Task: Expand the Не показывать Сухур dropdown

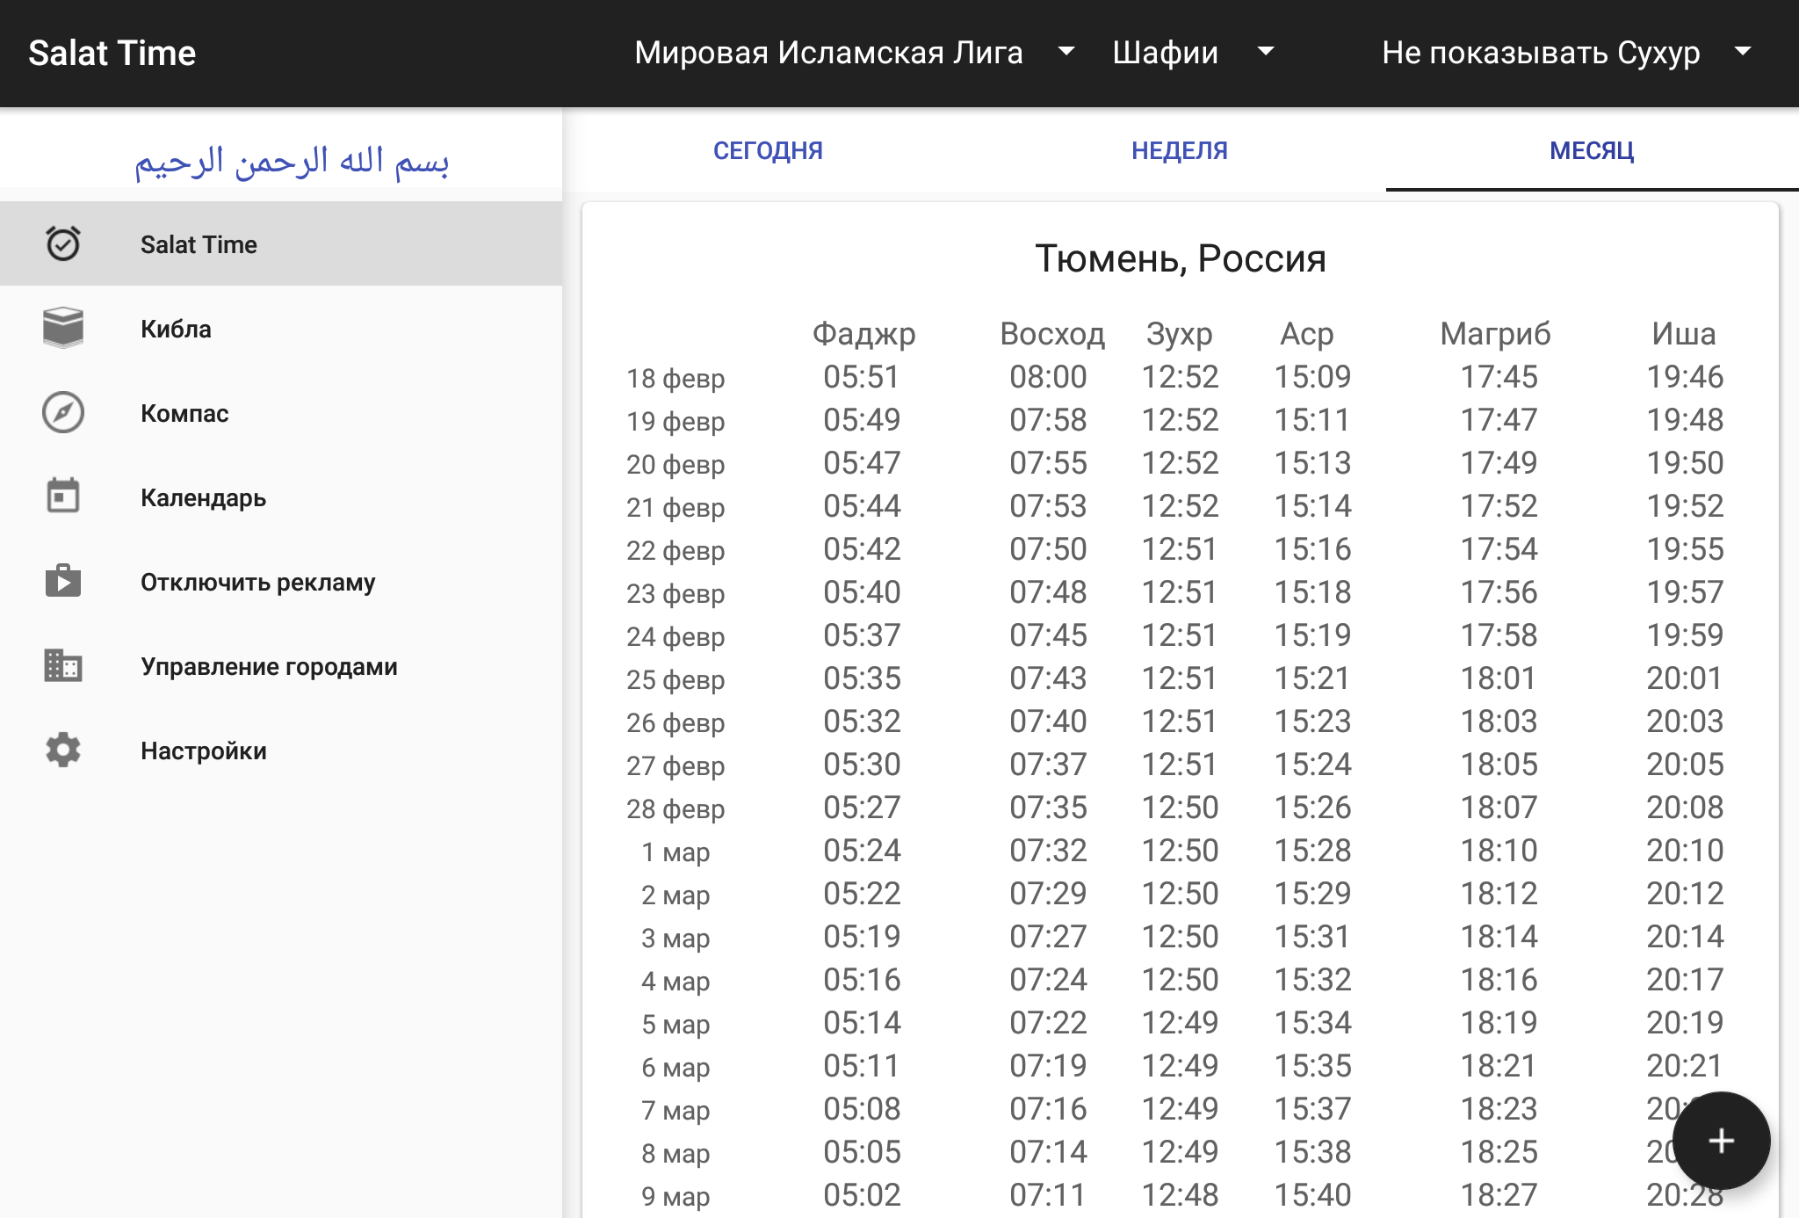Action: click(x=1565, y=53)
